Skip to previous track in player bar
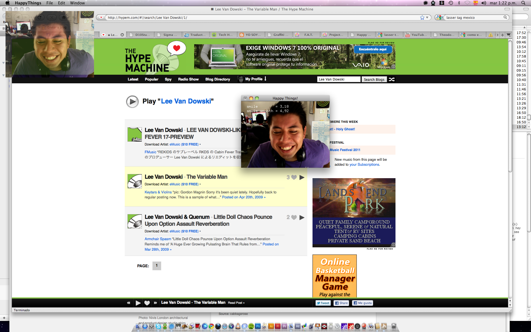531x332 pixels. (x=128, y=303)
